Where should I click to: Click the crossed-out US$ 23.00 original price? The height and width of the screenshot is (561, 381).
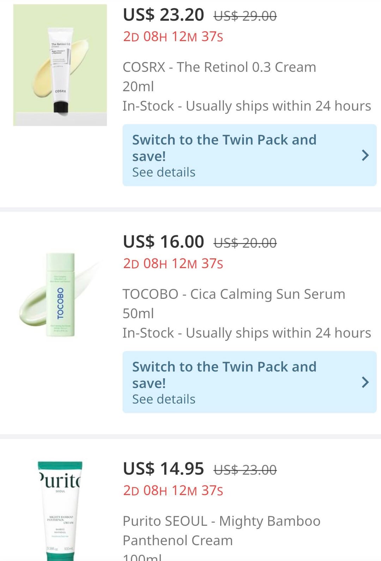245,470
